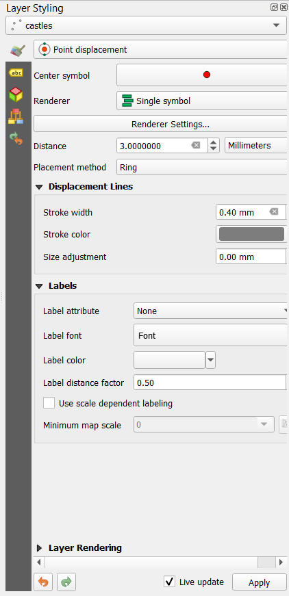Image resolution: width=289 pixels, height=596 pixels.
Task: Click the Label distance factor field
Action: (x=210, y=383)
